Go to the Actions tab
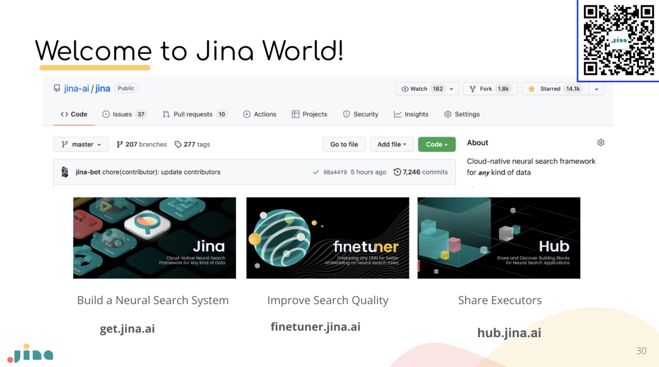 click(x=260, y=114)
